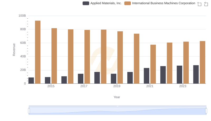Click Applied Materials dark legend swatch

pos(86,3)
